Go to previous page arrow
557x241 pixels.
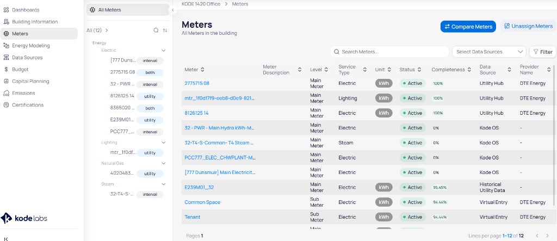537,236
